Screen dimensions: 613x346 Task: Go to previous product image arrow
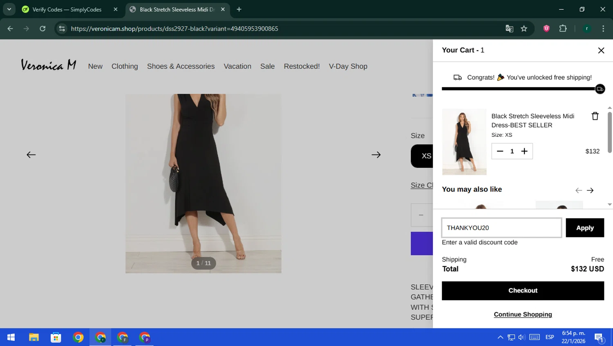(x=31, y=155)
